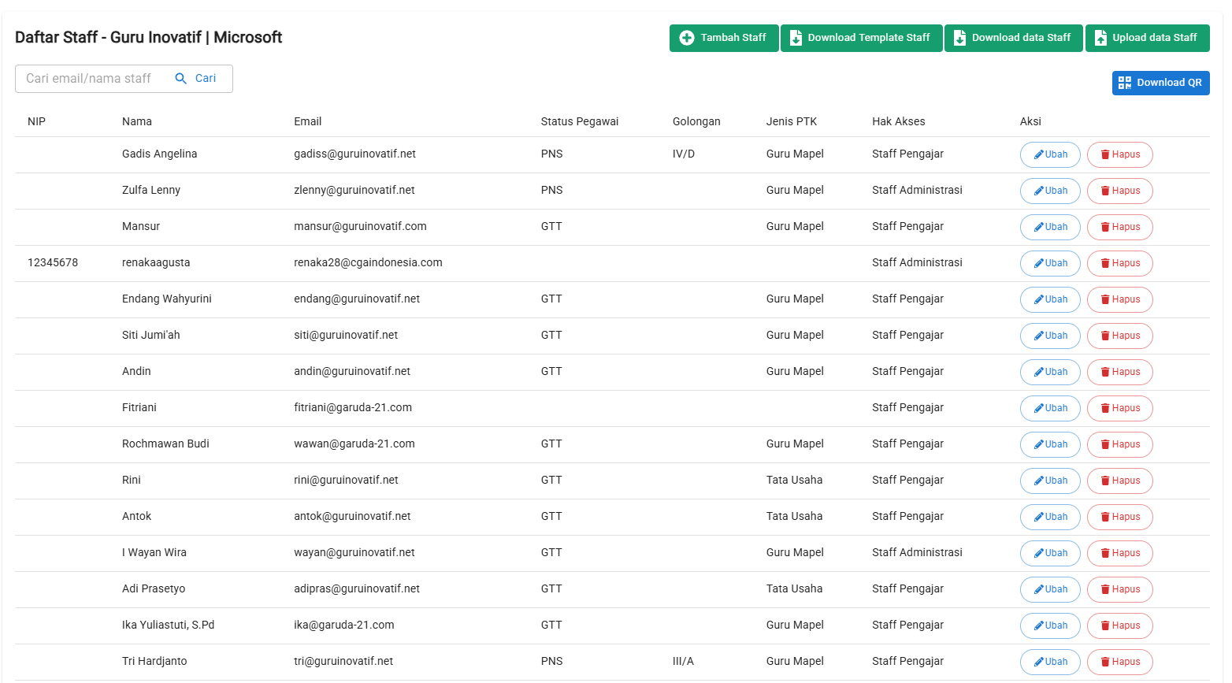Click the trash icon on Mansur's Hapus button
Screen dimensions: 1232x683
pos(1106,227)
